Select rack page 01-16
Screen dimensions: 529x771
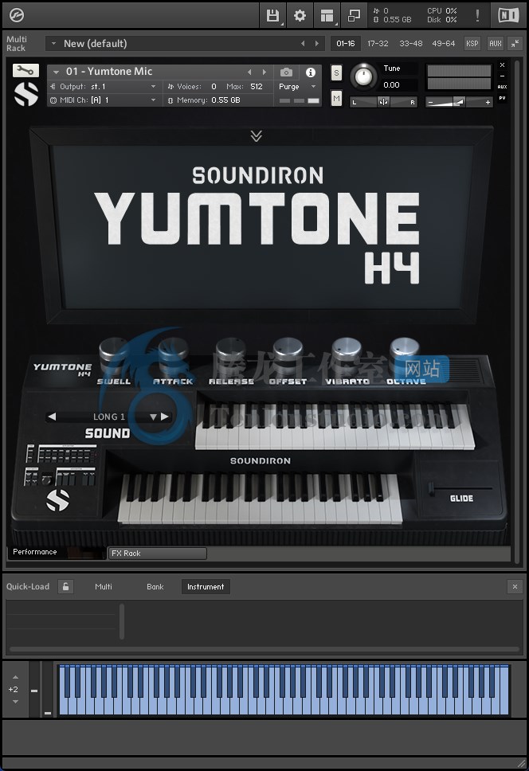coord(345,43)
